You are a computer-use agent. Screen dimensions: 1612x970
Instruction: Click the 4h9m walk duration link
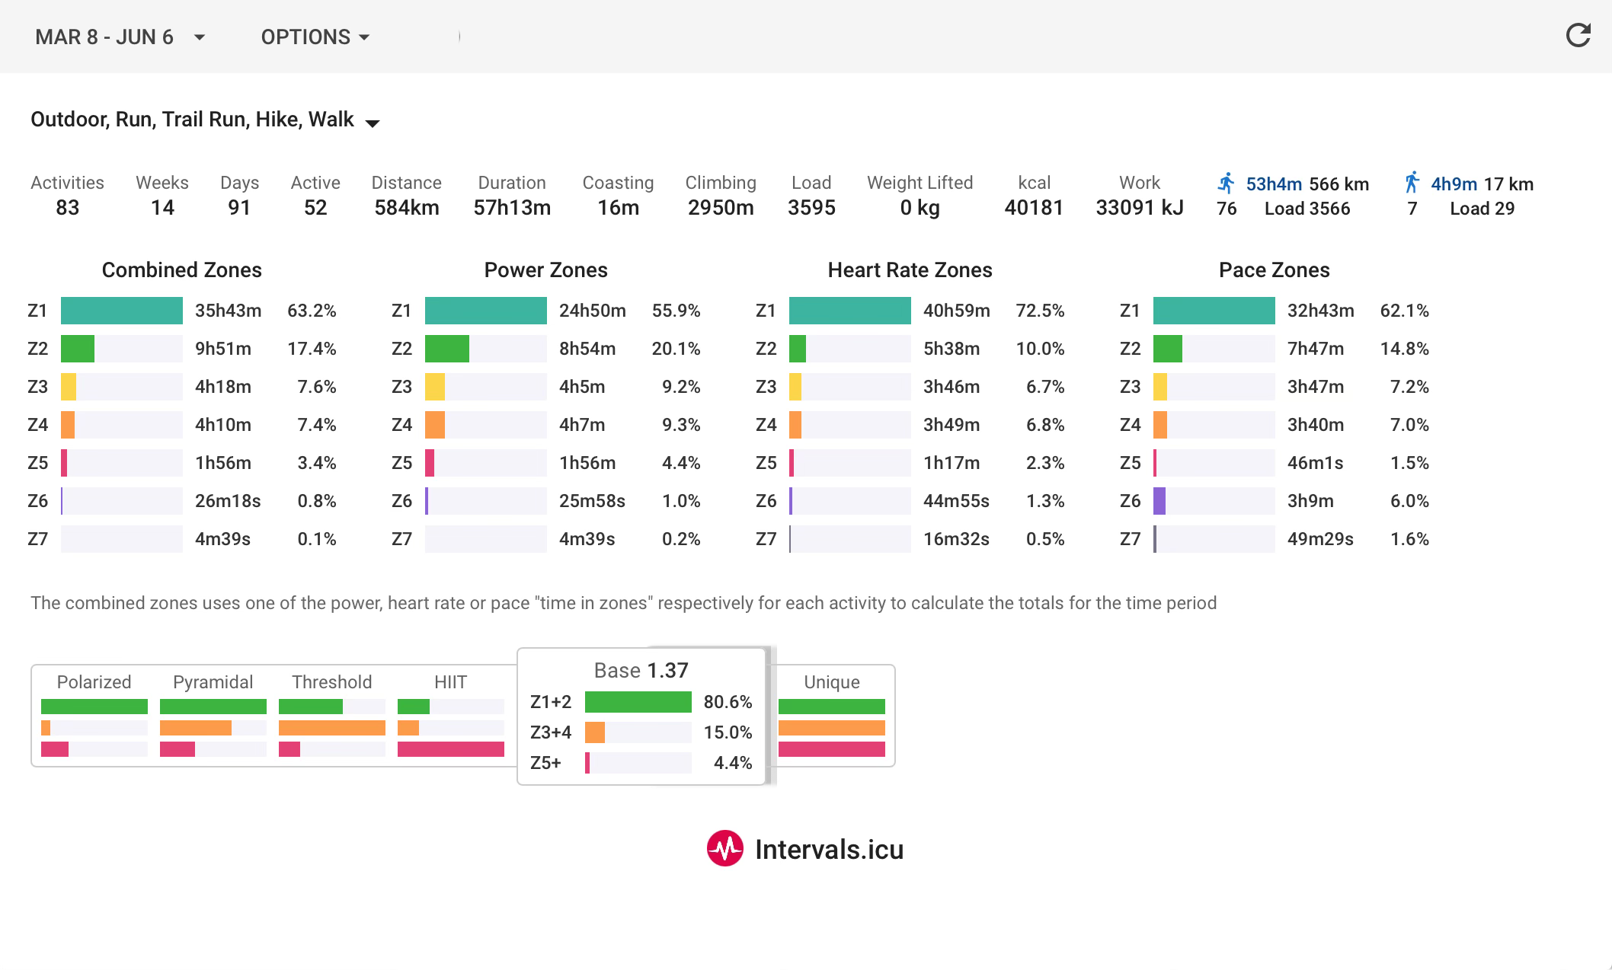tap(1454, 184)
